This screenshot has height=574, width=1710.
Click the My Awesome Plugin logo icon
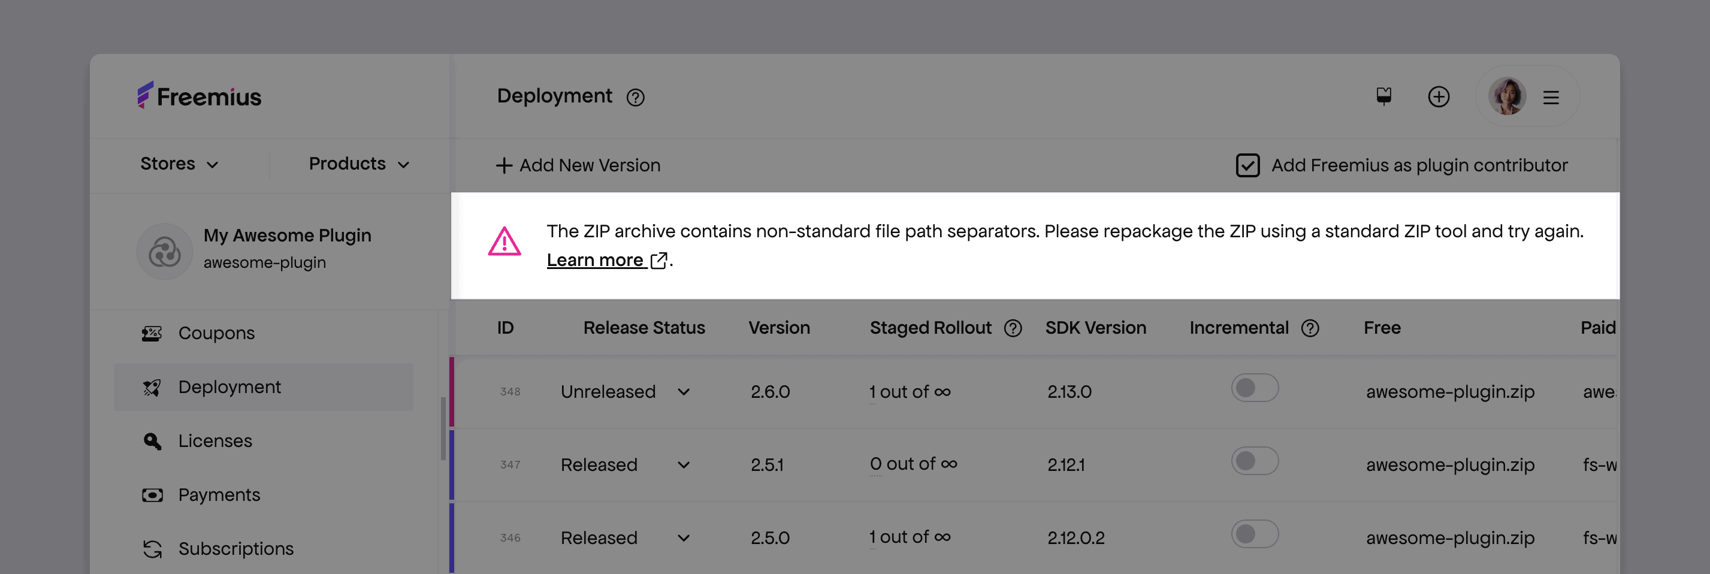tap(165, 252)
